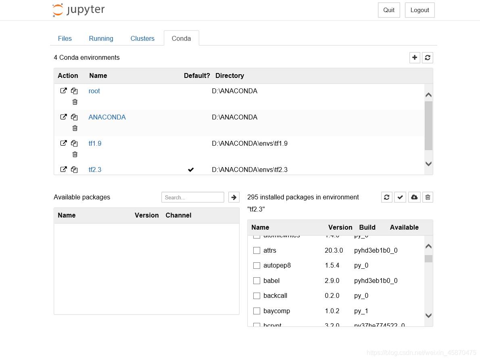This screenshot has width=480, height=360.
Task: Remove selected packages with trash icon
Action: [428, 197]
